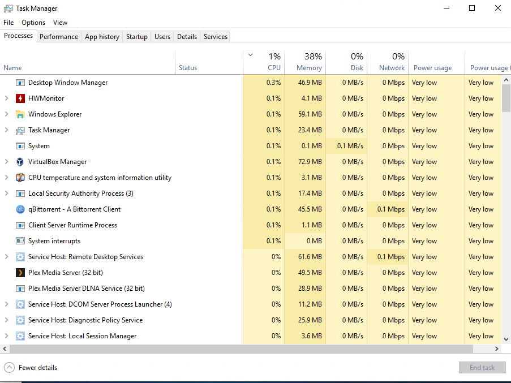Expand Local Security Authority Process (3)
The image size is (511, 383).
(7, 193)
